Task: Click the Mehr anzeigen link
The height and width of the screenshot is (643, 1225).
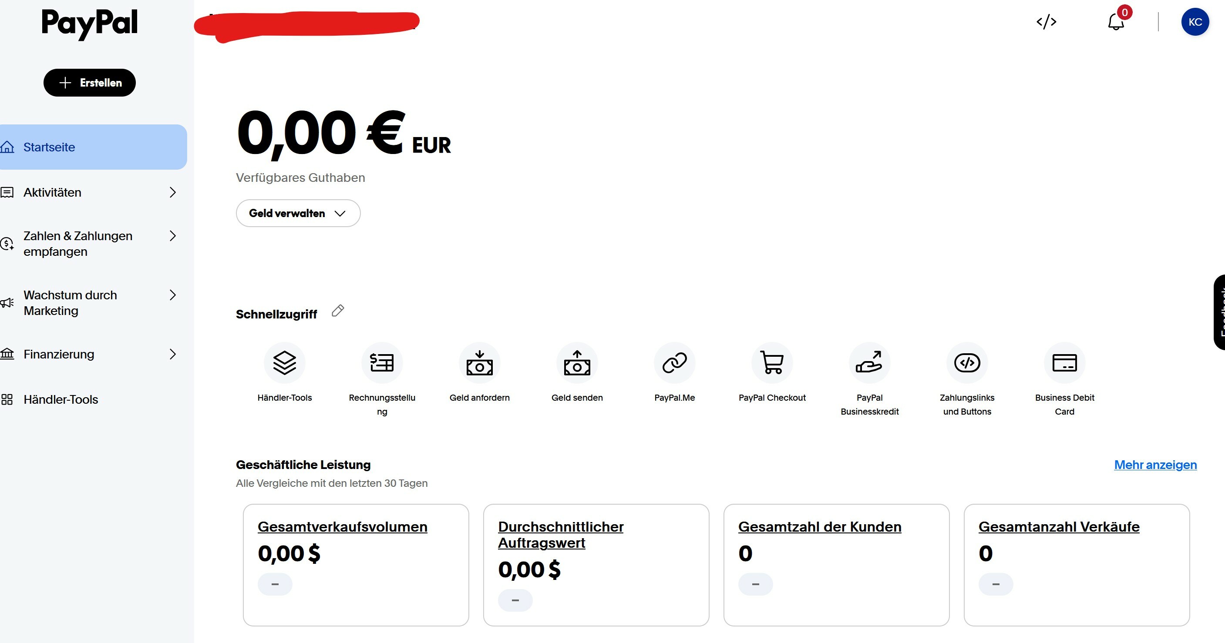Action: [x=1155, y=465]
